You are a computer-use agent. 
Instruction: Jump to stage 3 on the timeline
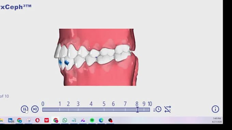click(78, 104)
